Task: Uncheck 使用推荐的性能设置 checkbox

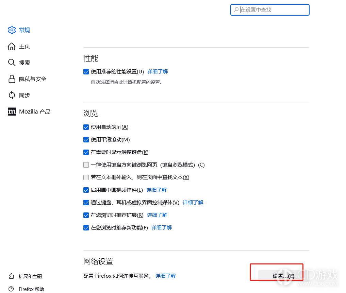Action: (86, 72)
